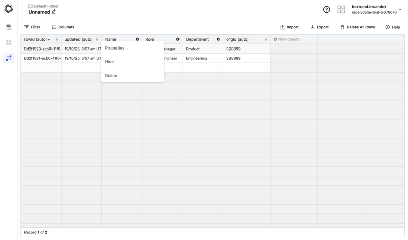This screenshot has width=408, height=240.
Task: Select cell 8d2f1520-acb0-11f0 rowId
Action: [41, 49]
